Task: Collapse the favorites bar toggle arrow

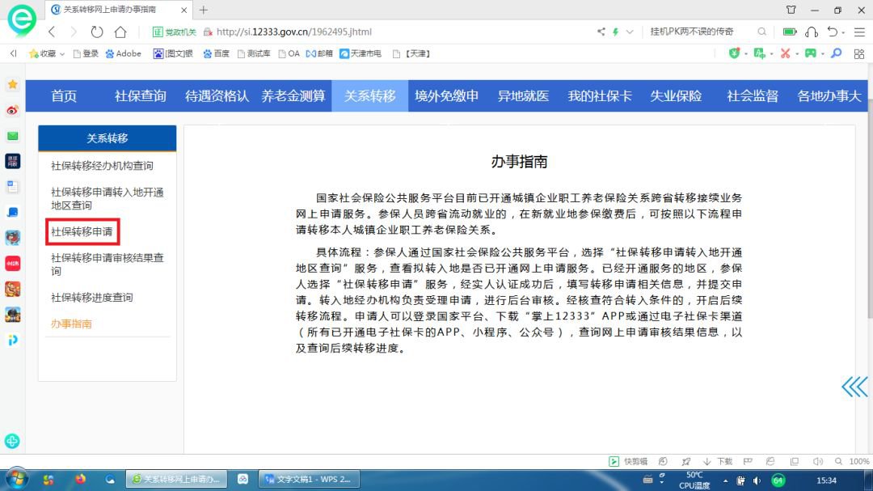Action: click(14, 53)
